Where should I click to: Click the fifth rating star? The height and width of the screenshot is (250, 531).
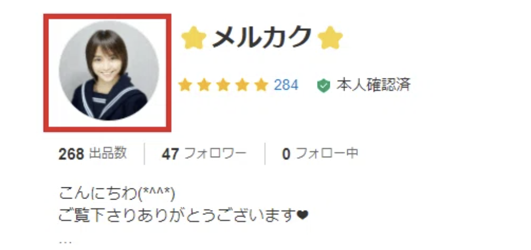pos(261,85)
